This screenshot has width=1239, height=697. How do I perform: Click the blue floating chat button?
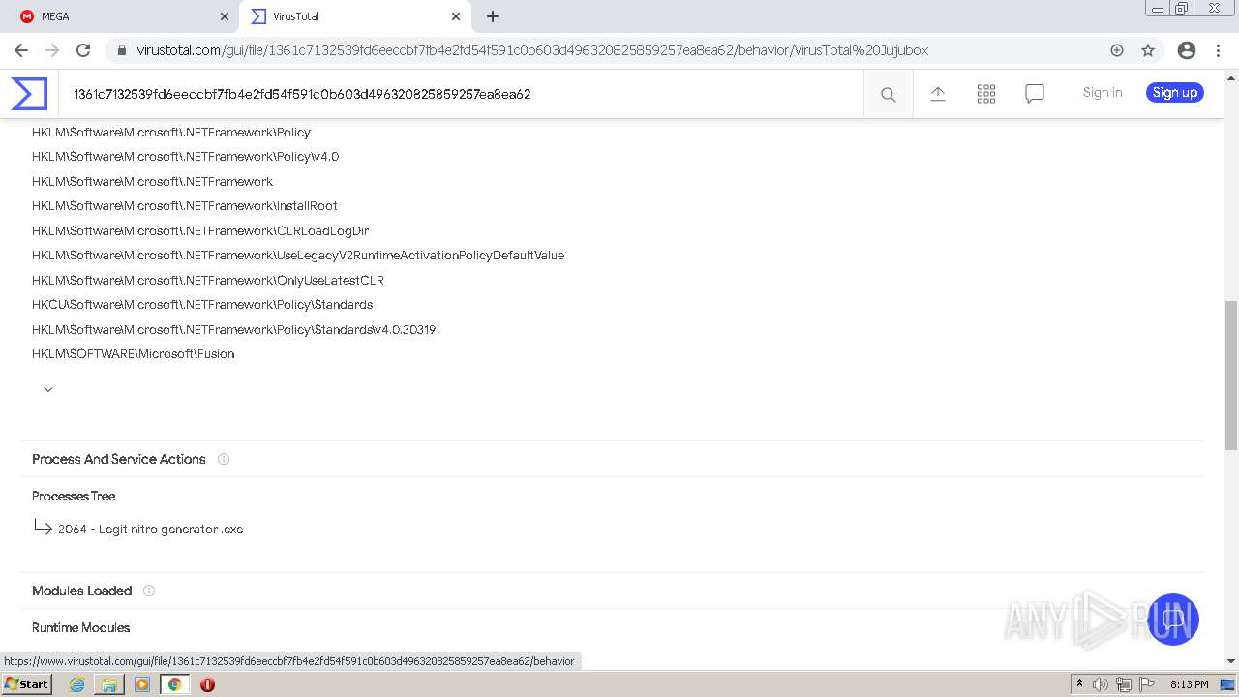[x=1173, y=620]
